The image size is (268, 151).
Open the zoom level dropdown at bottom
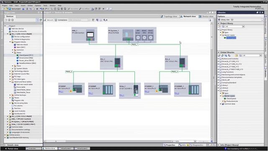click(x=195, y=141)
